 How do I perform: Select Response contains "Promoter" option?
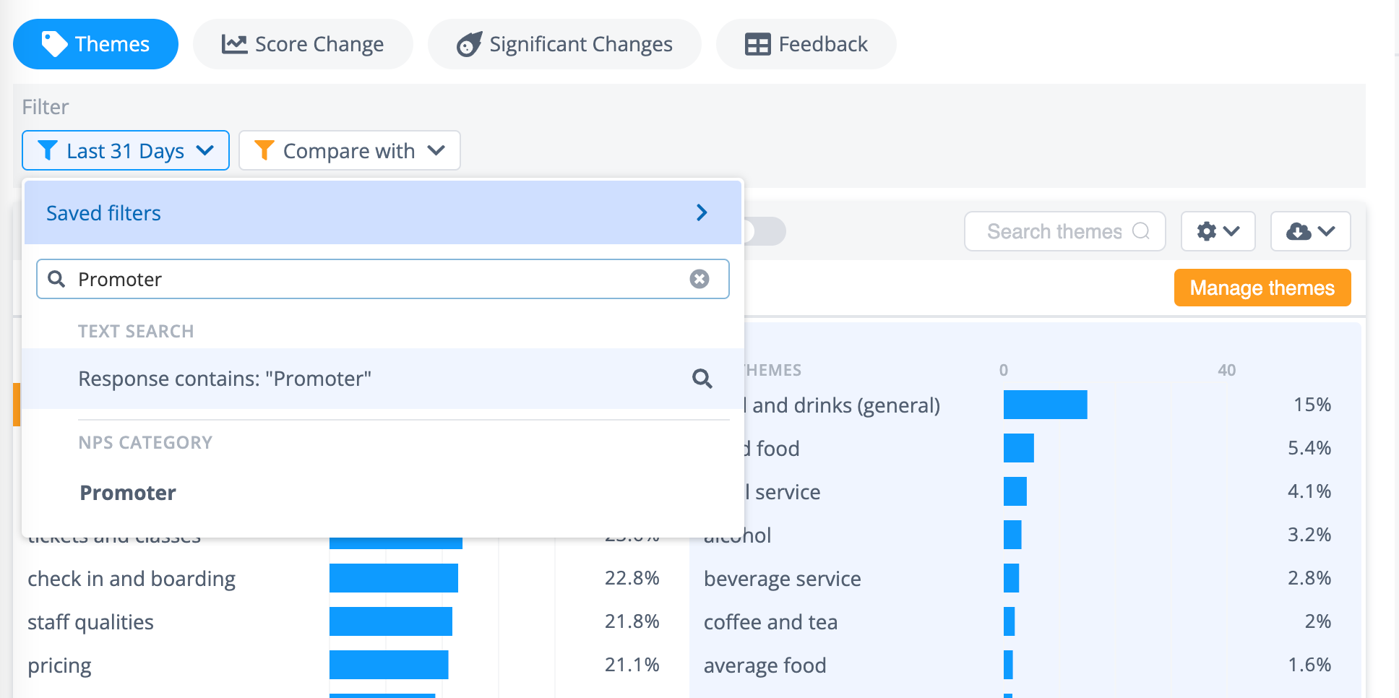click(383, 379)
